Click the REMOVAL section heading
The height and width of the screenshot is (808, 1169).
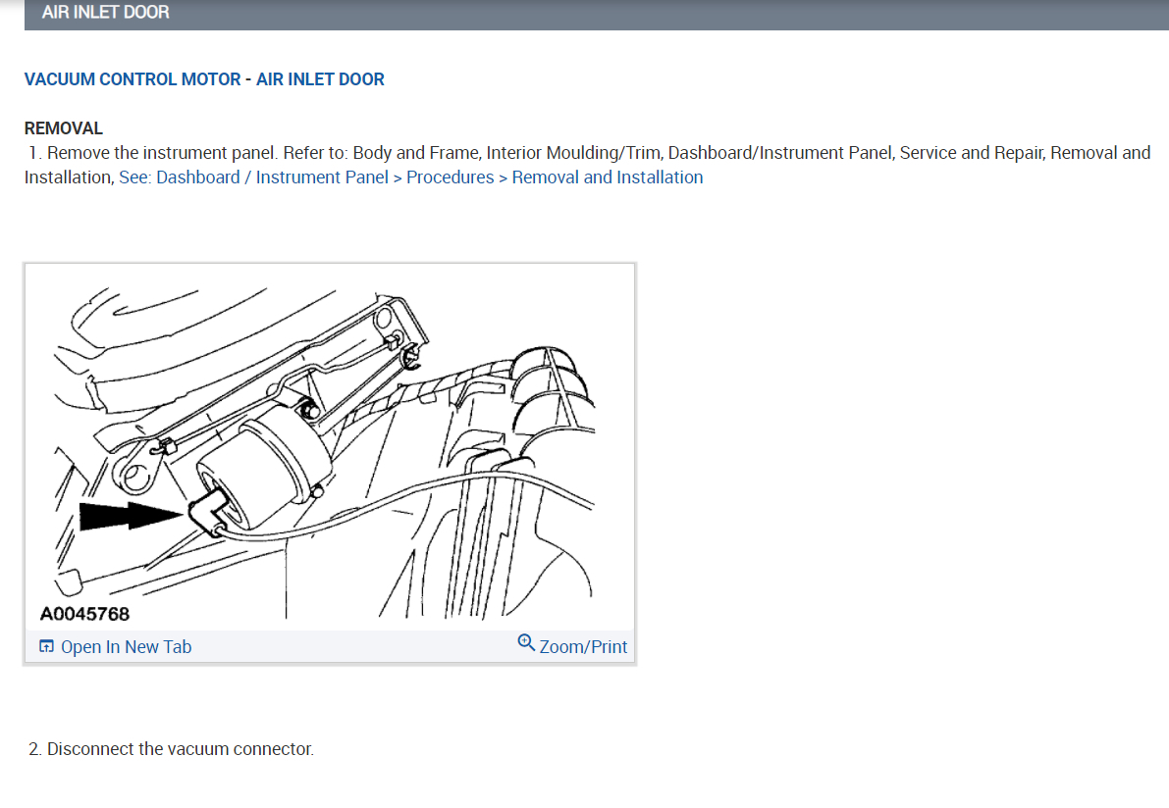[x=64, y=128]
